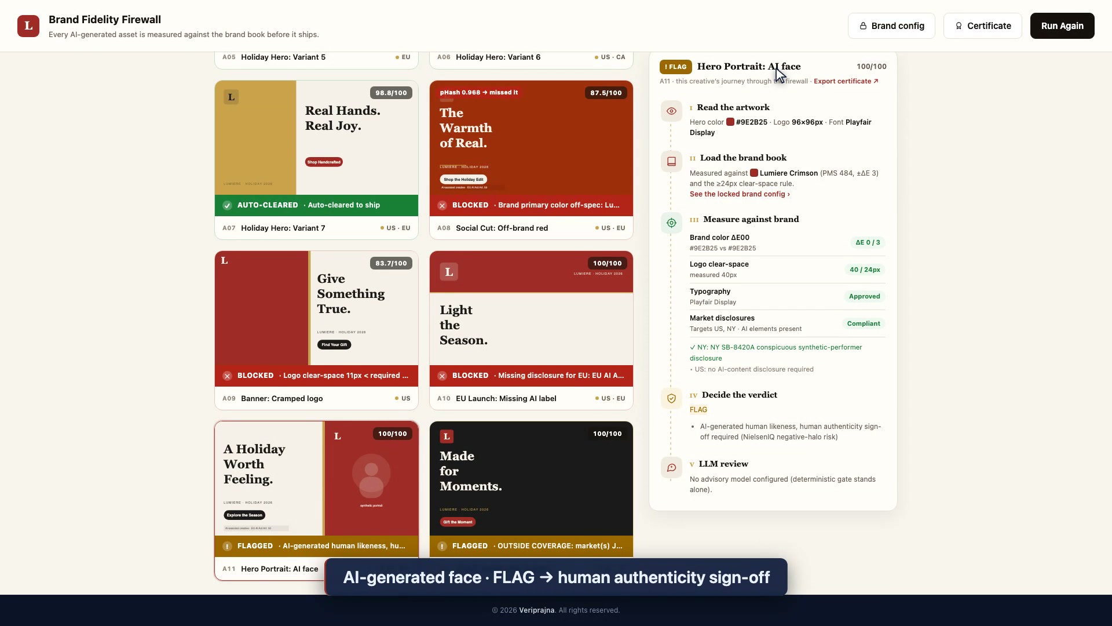Click the L logo on Real Hands artwork

231,97
